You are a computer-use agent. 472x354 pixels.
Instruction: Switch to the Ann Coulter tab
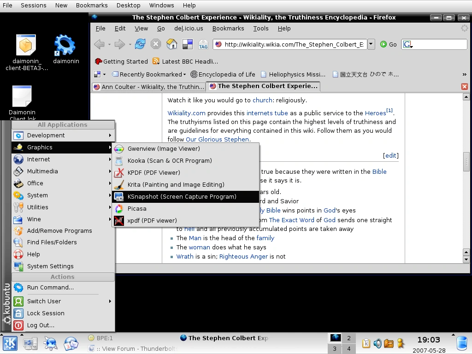pyautogui.click(x=148, y=87)
